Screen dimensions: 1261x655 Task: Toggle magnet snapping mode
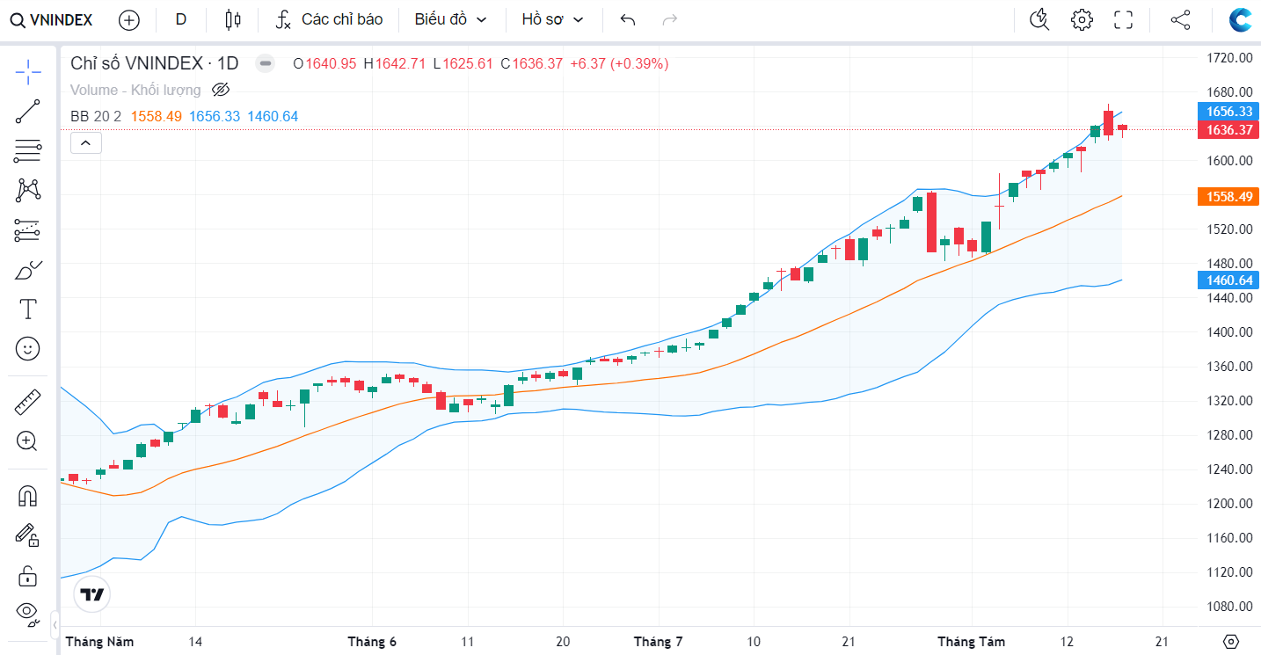28,497
